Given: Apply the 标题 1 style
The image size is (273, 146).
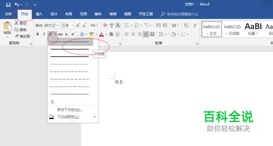Looking at the screenshot, I should click(253, 29).
